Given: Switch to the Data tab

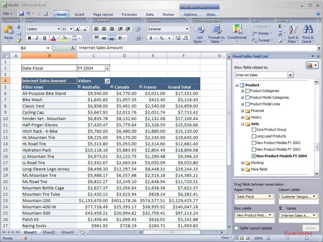Looking at the screenshot, I should tap(150, 15).
